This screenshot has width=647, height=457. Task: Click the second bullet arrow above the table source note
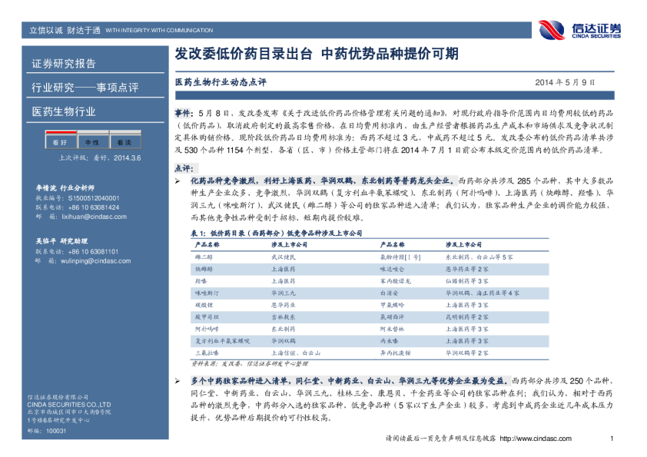pyautogui.click(x=178, y=380)
